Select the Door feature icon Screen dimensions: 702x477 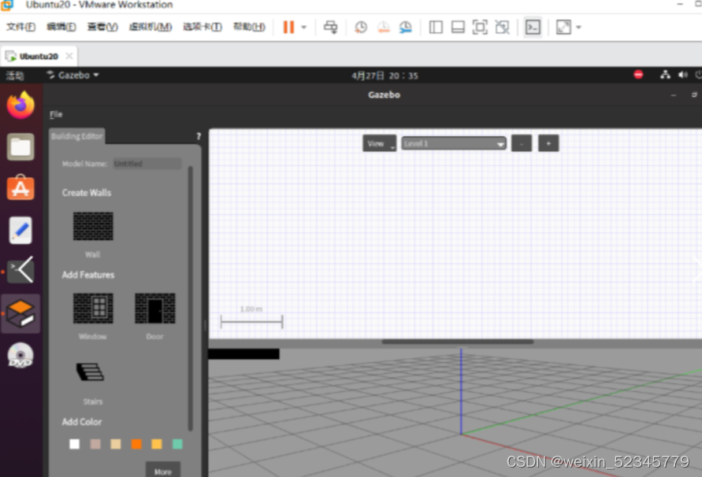pos(155,309)
